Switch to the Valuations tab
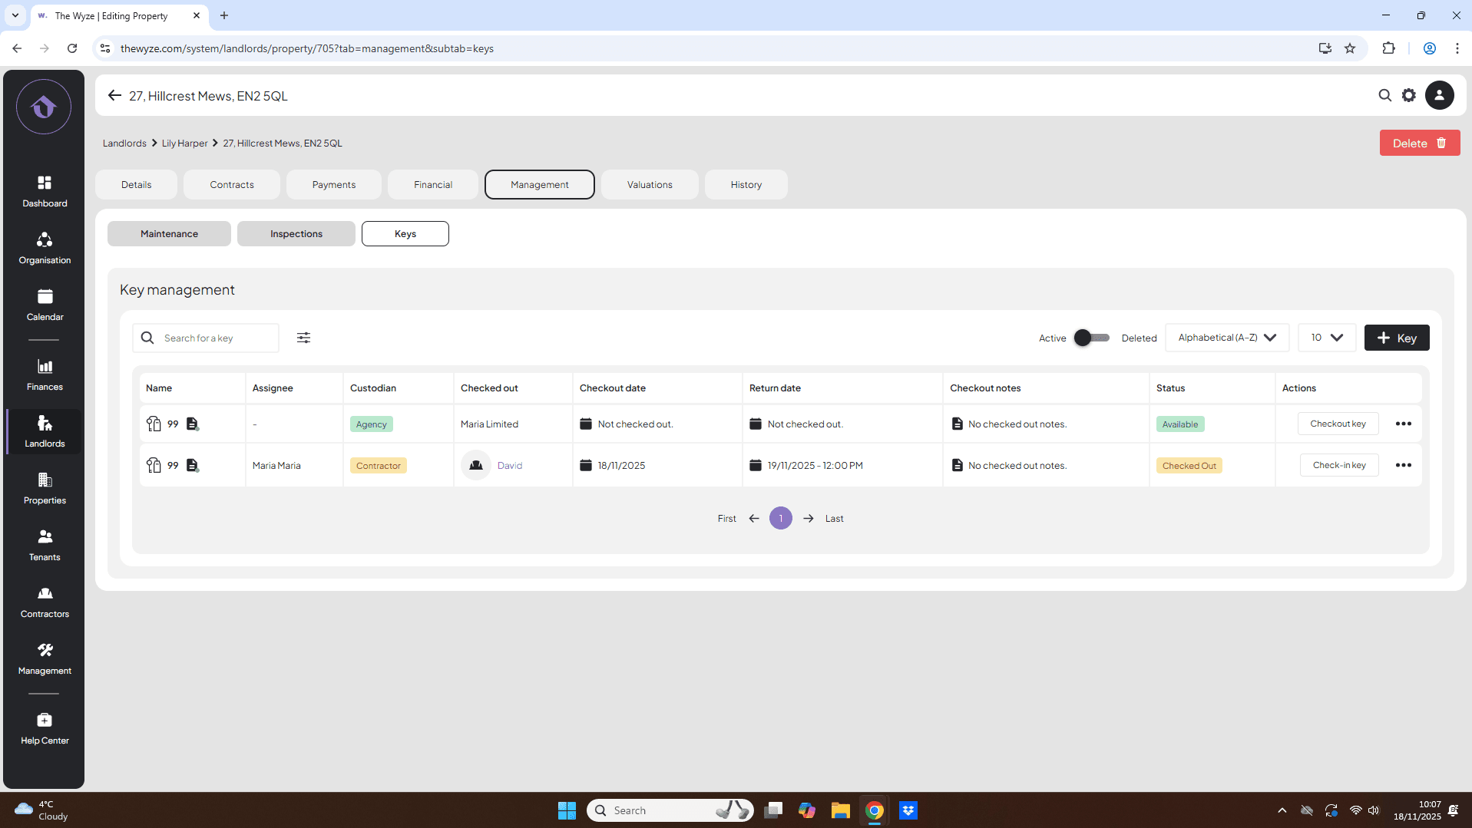 (x=649, y=185)
